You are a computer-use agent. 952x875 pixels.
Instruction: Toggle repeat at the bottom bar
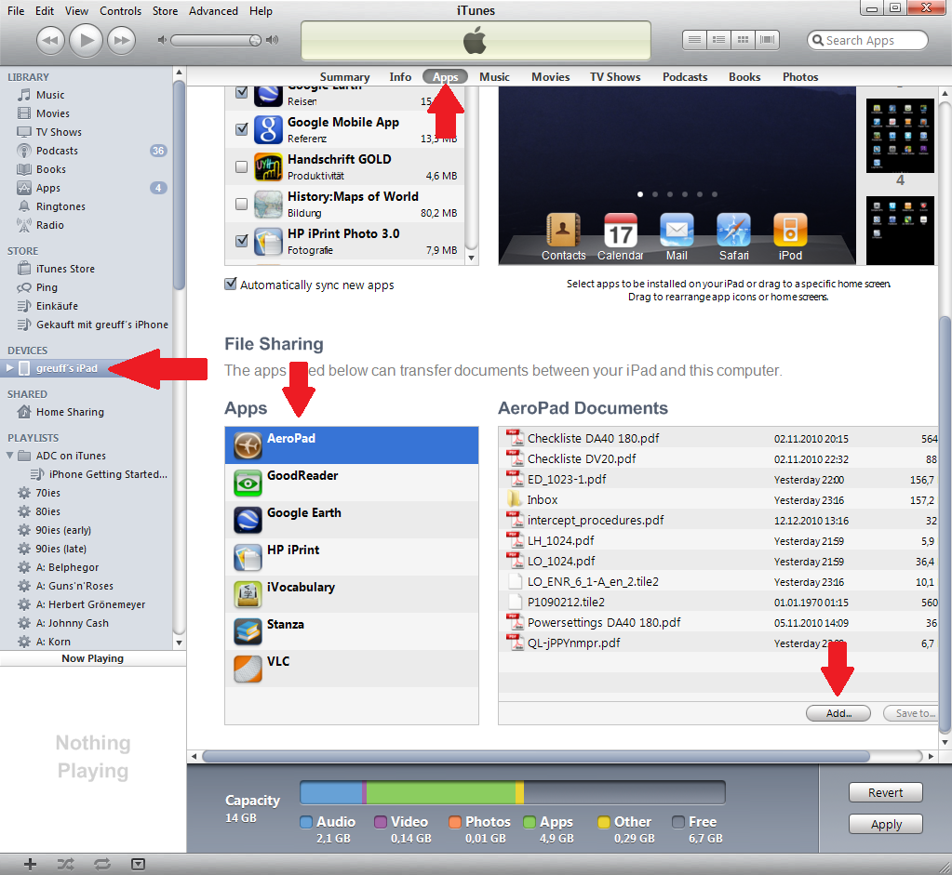(x=102, y=864)
